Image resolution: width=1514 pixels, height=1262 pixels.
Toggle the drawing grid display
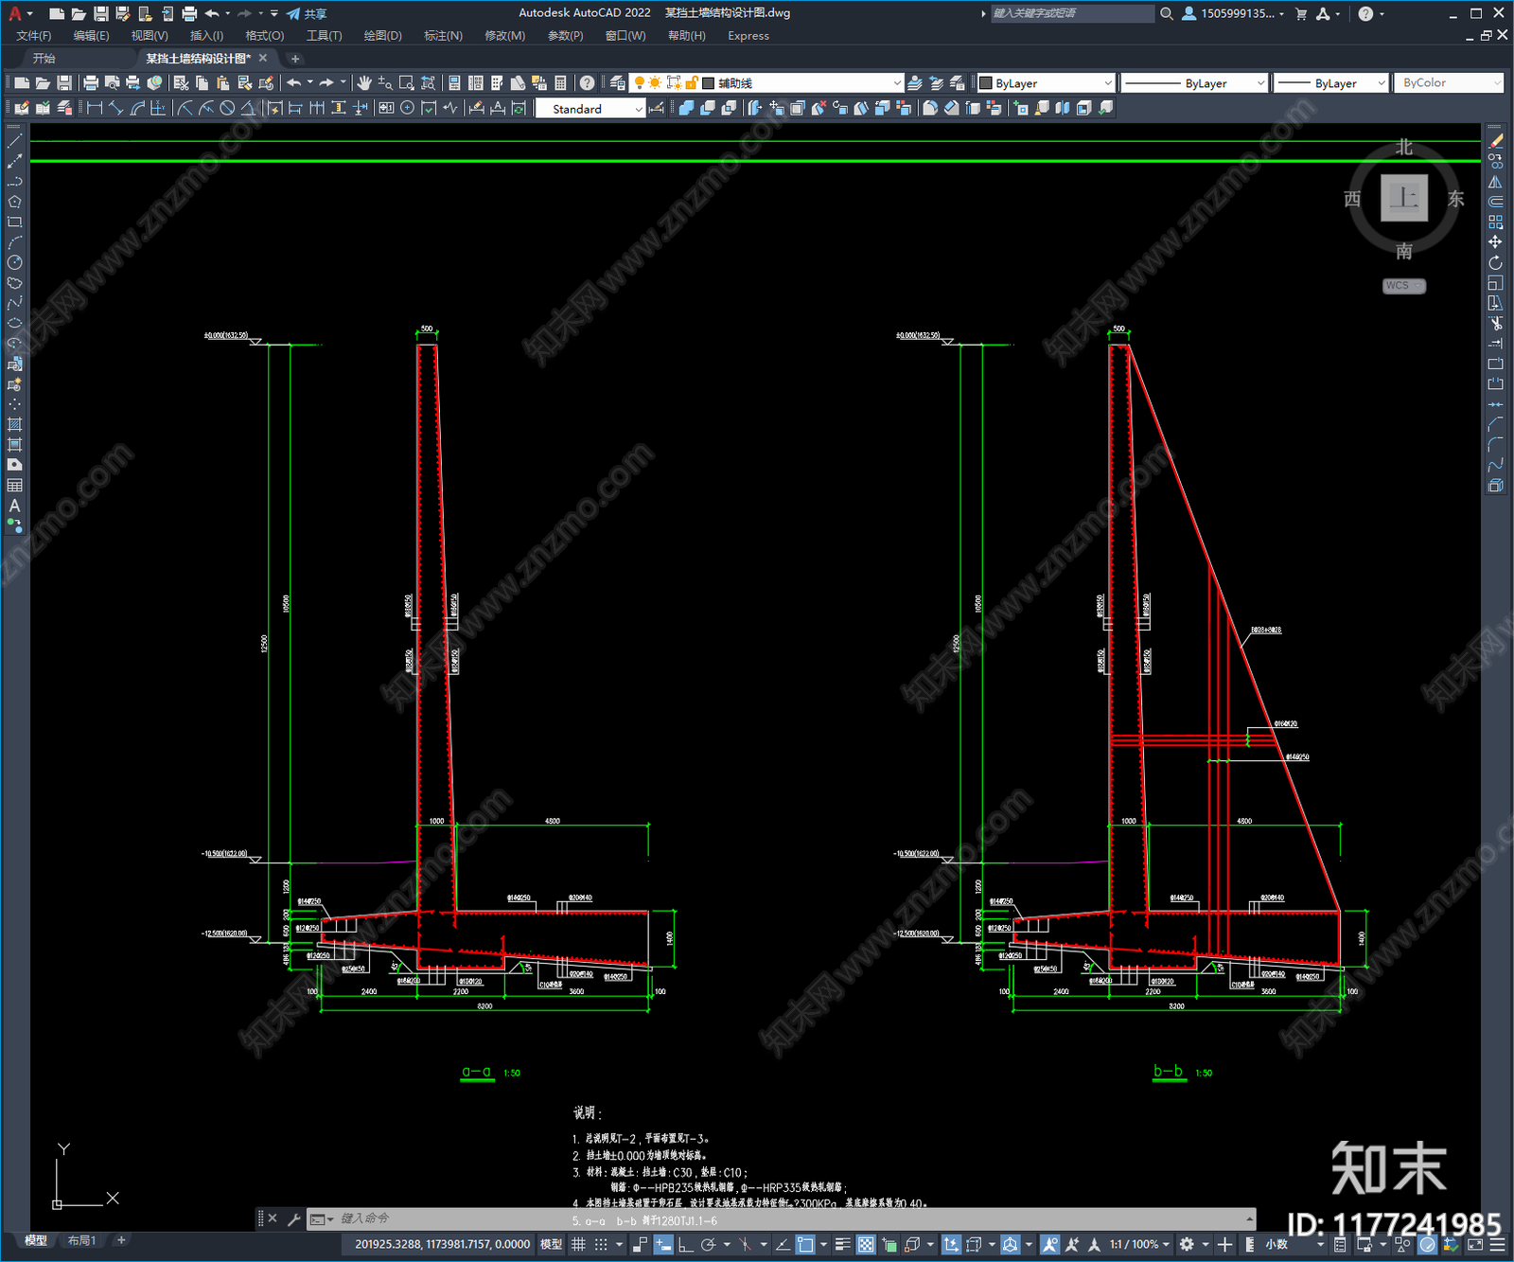(578, 1244)
